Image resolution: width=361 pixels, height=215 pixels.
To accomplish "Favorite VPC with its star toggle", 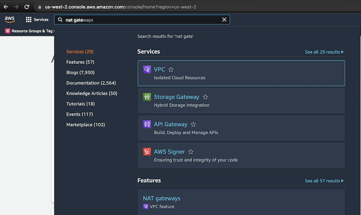I will [x=171, y=70].
